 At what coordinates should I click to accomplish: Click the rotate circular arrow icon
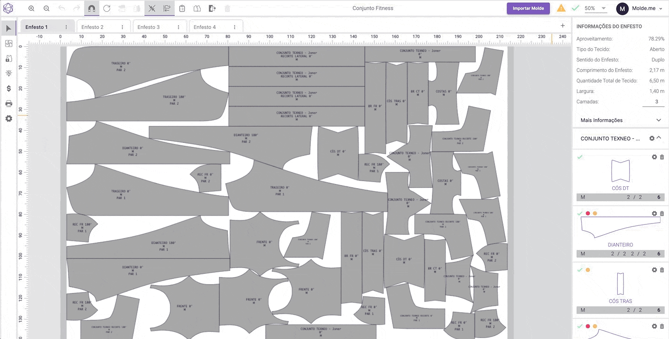(107, 8)
